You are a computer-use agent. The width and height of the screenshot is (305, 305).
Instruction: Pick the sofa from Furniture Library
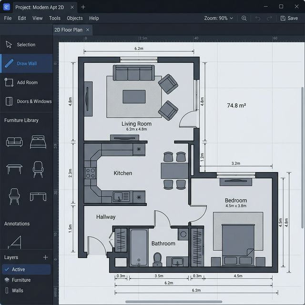pos(14,142)
